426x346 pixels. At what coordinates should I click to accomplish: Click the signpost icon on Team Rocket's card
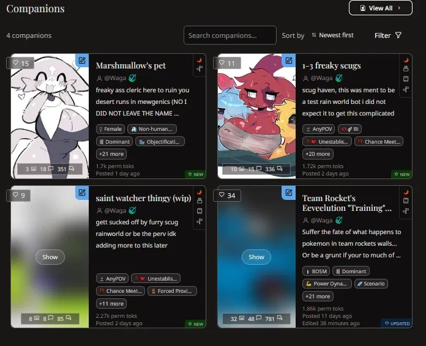pos(406,211)
